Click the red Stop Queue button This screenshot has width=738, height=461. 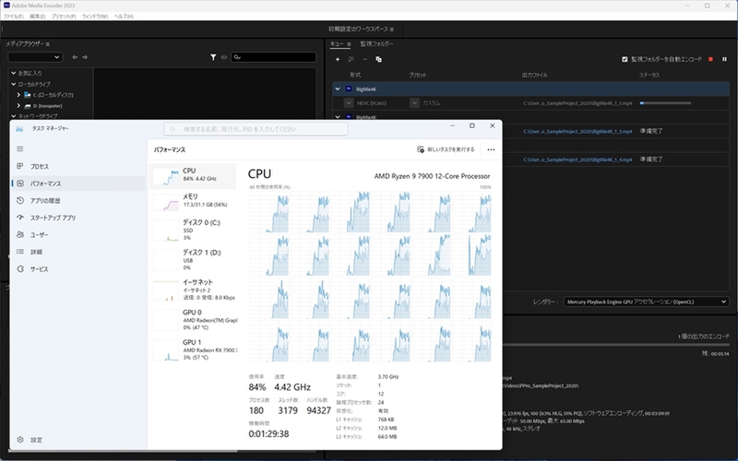[x=710, y=59]
